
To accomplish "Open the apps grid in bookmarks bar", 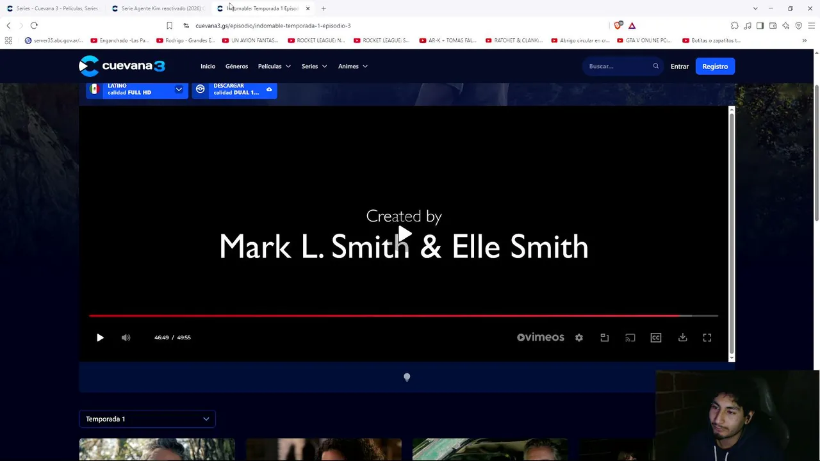I will (8, 40).
